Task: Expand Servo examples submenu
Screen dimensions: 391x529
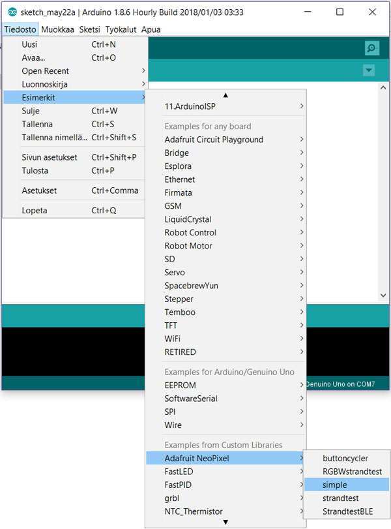Action: click(226, 272)
